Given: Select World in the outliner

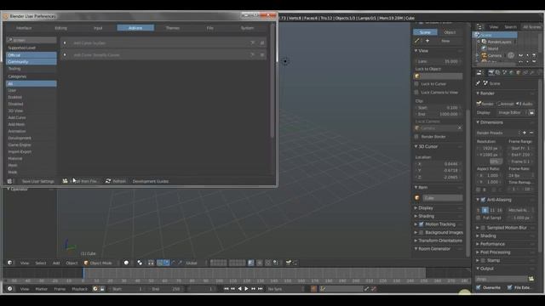Looking at the screenshot, I should pos(493,48).
